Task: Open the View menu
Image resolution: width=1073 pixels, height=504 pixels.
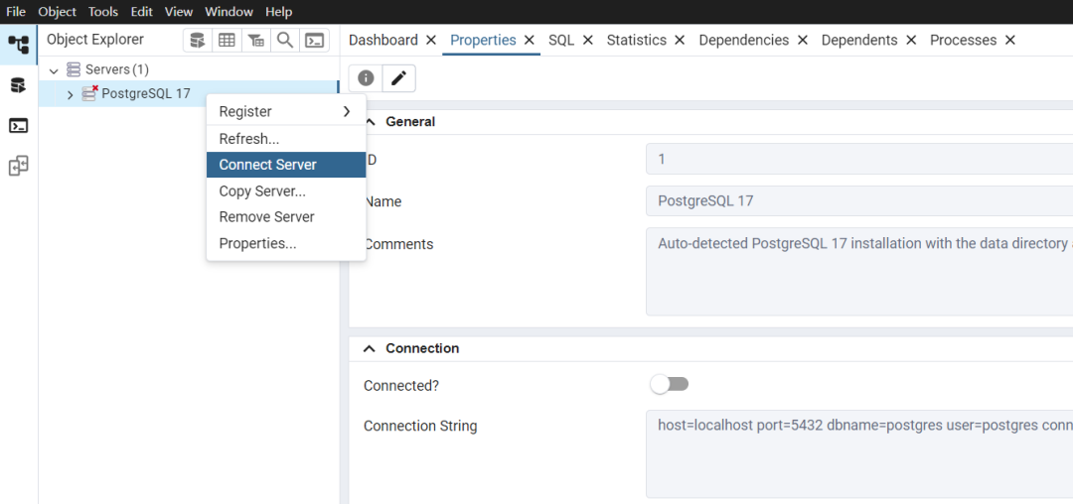Action: tap(179, 12)
